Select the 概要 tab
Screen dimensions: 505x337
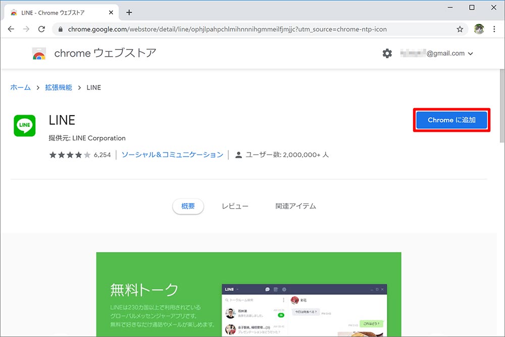pyautogui.click(x=188, y=206)
